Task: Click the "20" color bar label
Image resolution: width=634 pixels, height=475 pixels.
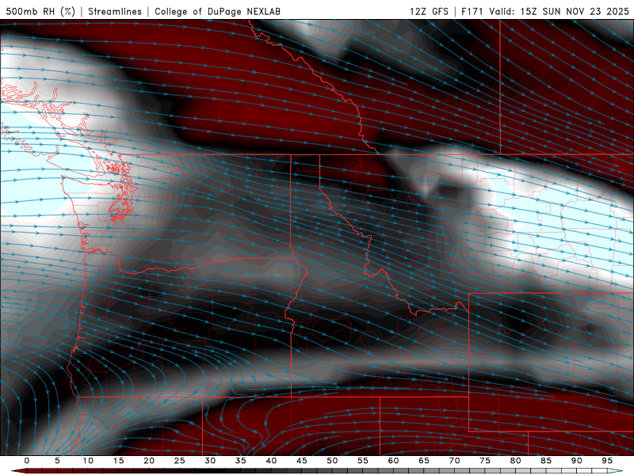Action: [x=149, y=461]
